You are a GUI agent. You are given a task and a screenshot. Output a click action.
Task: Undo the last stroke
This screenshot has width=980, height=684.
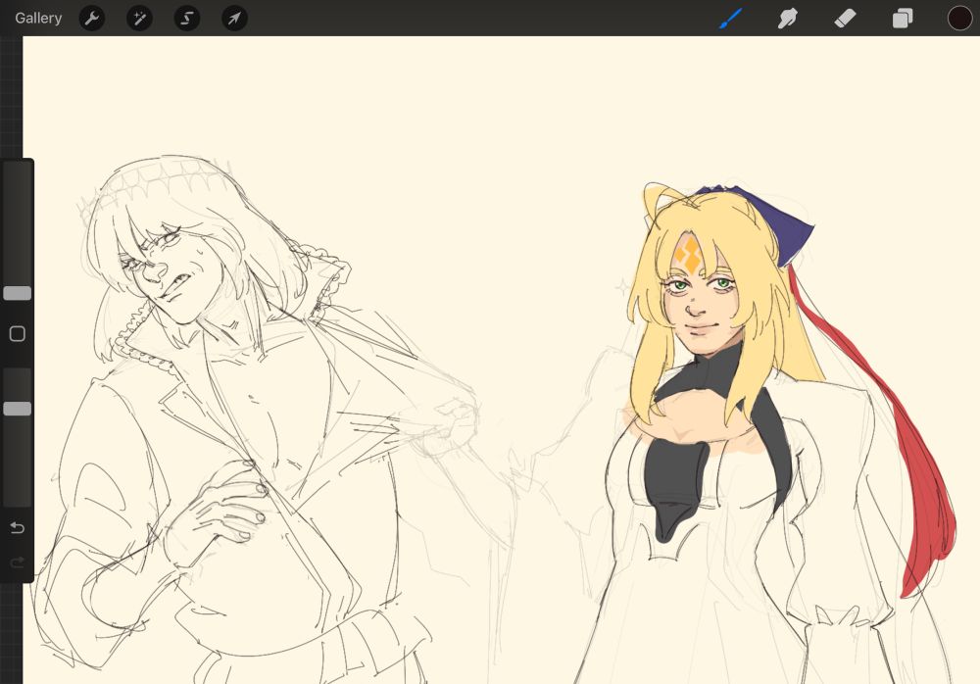pos(18,528)
